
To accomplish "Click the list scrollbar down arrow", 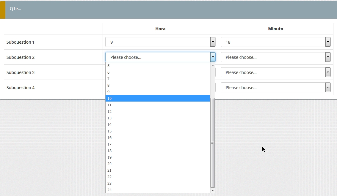I will [x=212, y=190].
